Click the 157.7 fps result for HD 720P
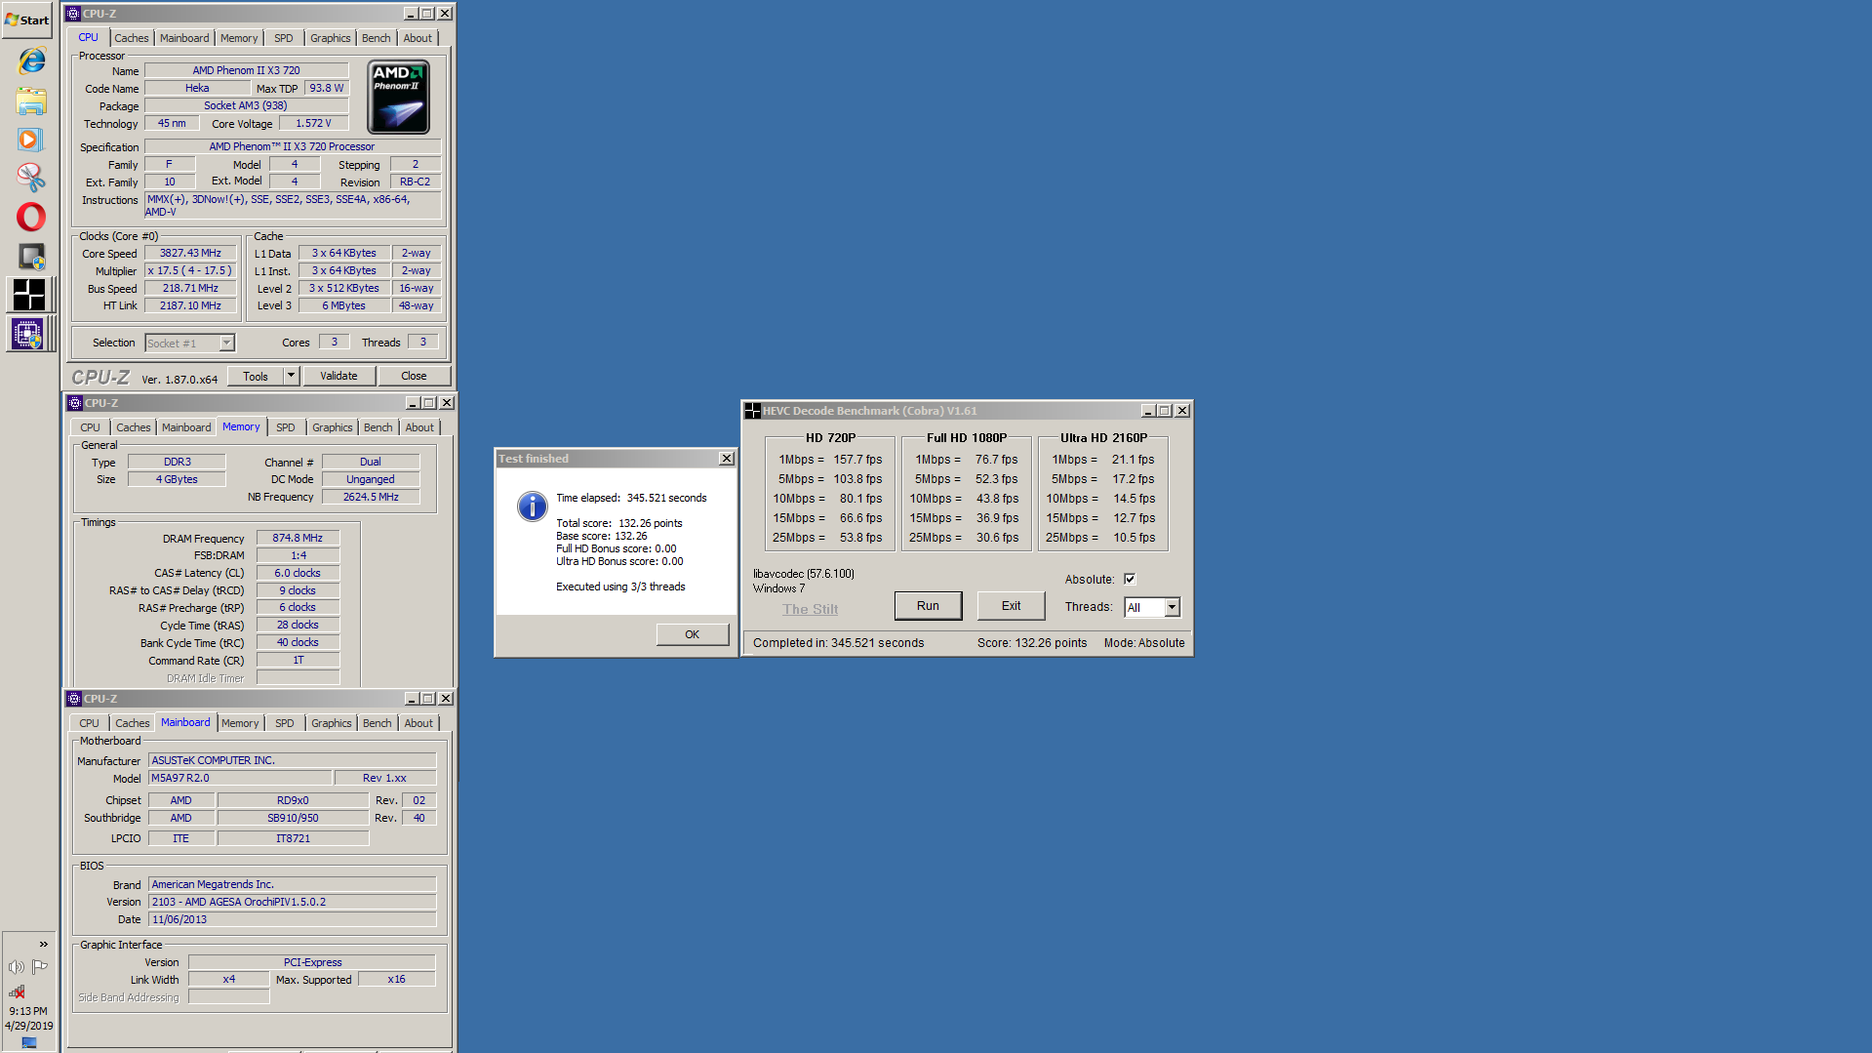This screenshot has width=1872, height=1053. tap(857, 460)
